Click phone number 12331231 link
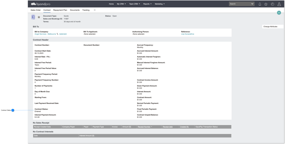Screen dimensions: 285x144 tap(63, 34)
